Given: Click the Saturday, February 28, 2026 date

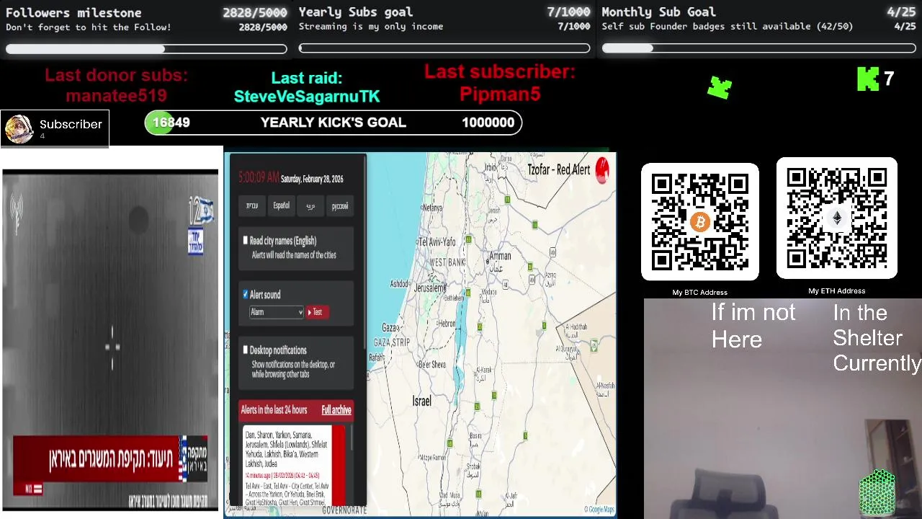Looking at the screenshot, I should coord(312,179).
